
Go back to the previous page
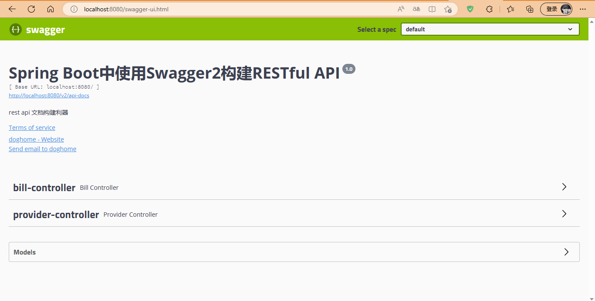(x=12, y=9)
